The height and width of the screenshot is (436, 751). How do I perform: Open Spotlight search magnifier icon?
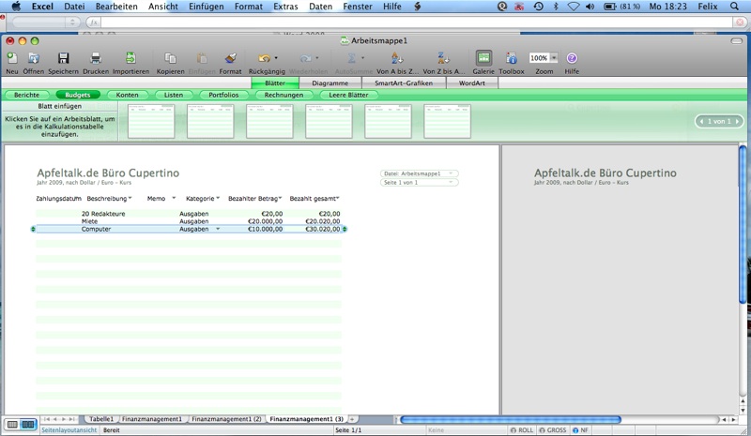[x=734, y=7]
